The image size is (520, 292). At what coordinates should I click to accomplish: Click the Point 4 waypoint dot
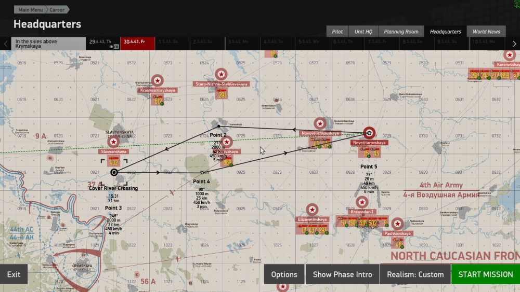(202, 173)
